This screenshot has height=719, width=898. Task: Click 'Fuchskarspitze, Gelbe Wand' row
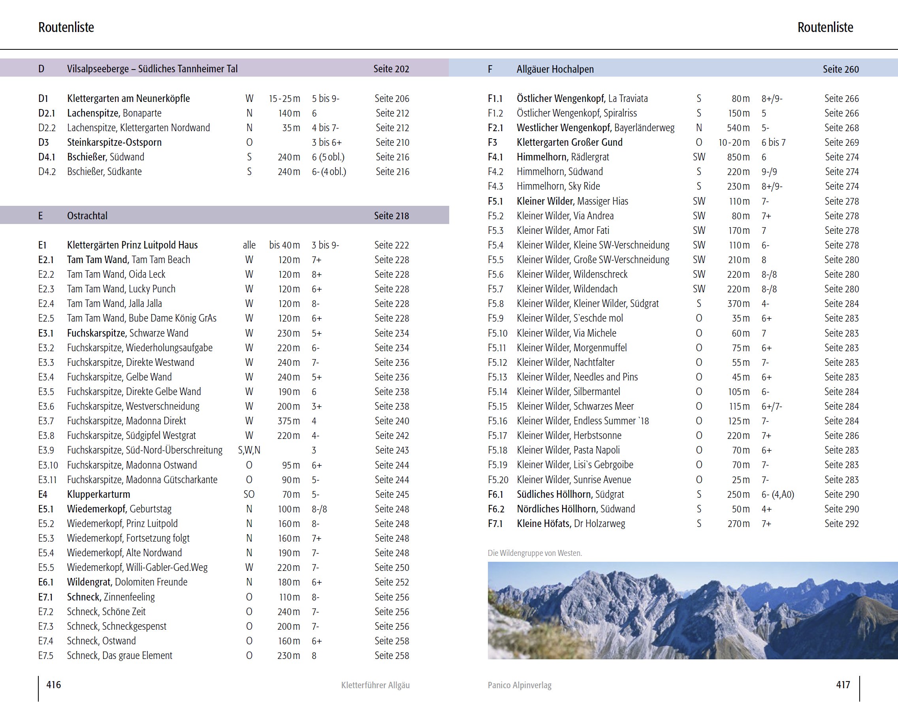(x=224, y=377)
